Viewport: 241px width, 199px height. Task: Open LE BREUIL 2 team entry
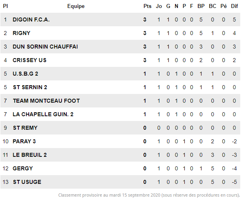tap(30, 155)
